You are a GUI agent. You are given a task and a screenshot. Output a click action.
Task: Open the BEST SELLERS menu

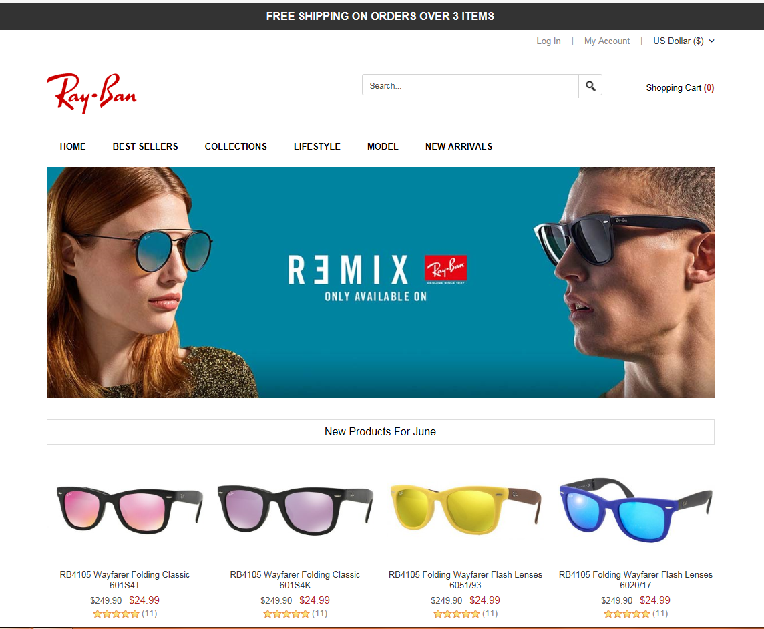pyautogui.click(x=145, y=146)
